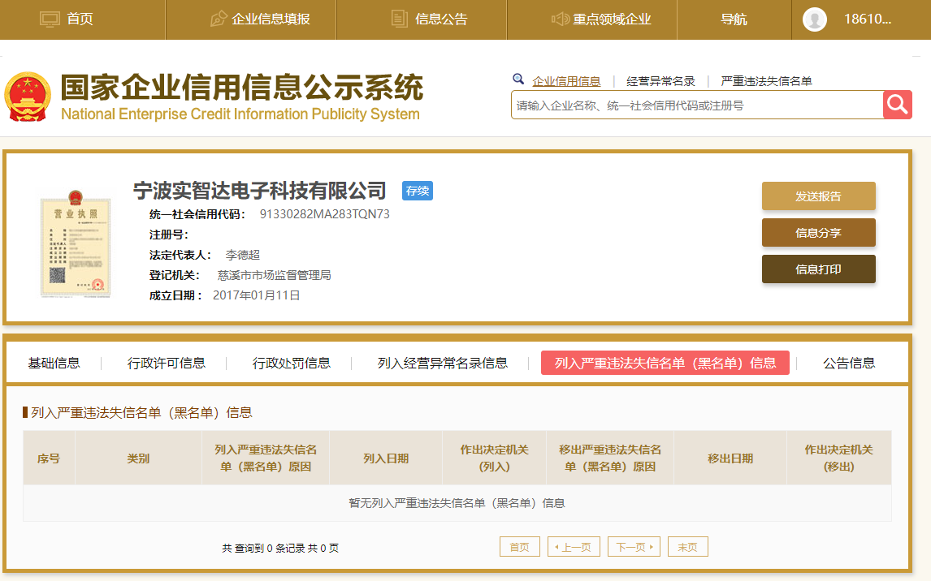Select the 严重违法失信名单 search type
Viewport: 931px width, 581px height.
766,81
